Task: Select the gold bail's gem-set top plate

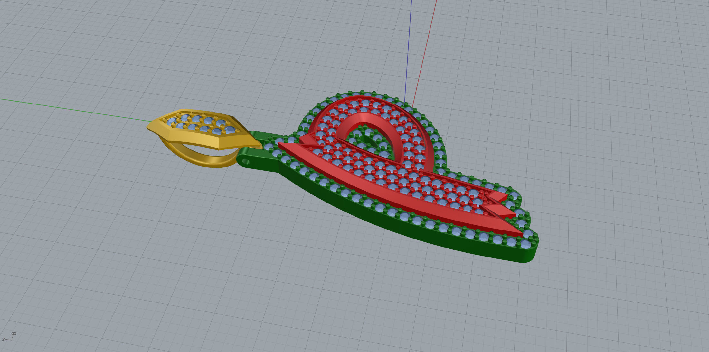Action: pyautogui.click(x=203, y=129)
